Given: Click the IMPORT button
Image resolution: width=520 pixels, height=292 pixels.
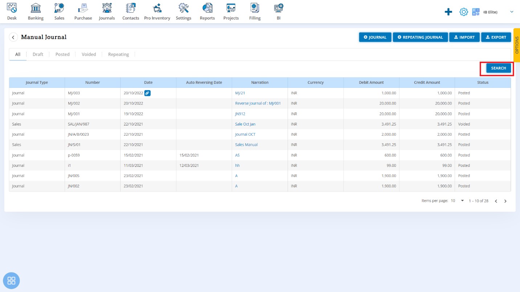Looking at the screenshot, I should coord(464,37).
